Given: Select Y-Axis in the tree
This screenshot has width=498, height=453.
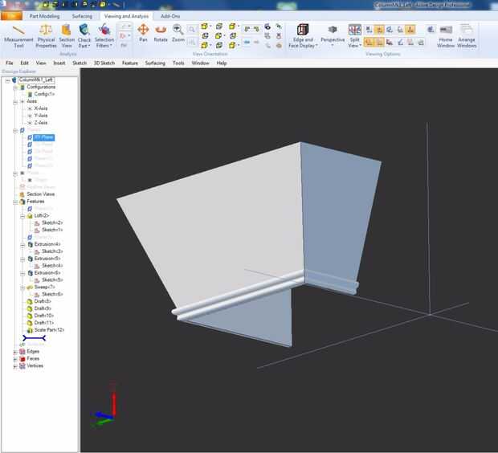Looking at the screenshot, I should tap(41, 116).
